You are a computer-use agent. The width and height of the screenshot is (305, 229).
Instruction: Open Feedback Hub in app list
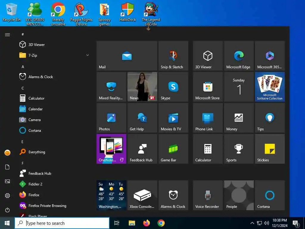pyautogui.click(x=54, y=173)
